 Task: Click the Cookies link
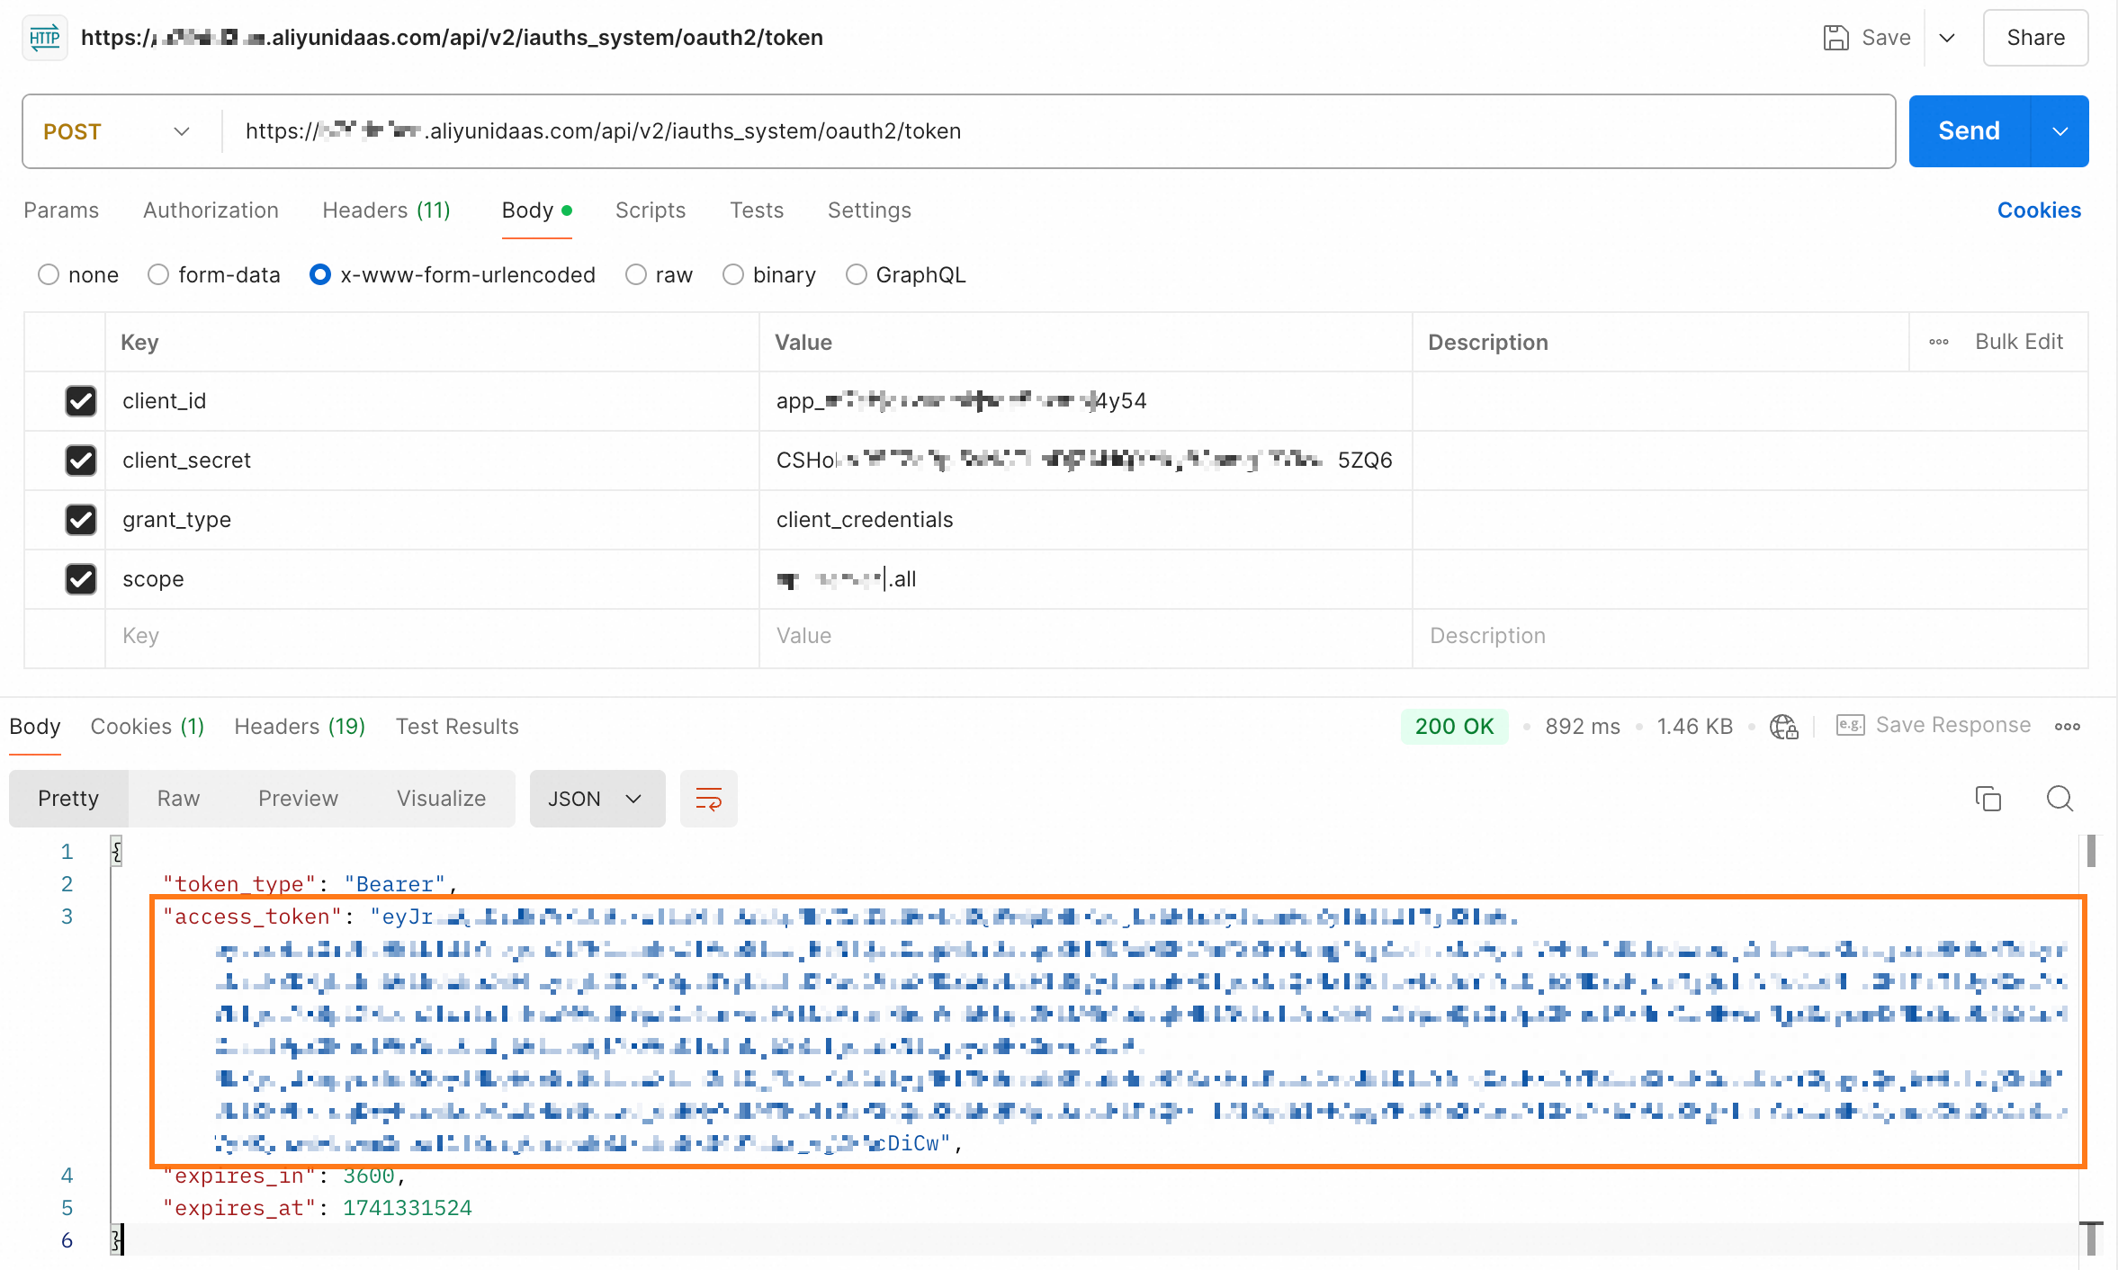tap(2039, 210)
